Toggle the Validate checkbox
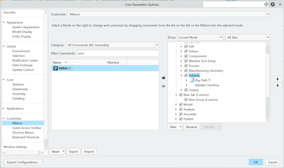284x168 pixels. coord(186,75)
